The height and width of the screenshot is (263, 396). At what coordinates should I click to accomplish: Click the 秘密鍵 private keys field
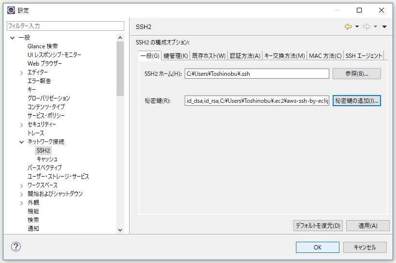coord(257,100)
